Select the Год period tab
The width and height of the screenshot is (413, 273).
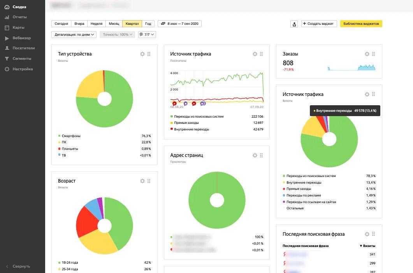coord(148,24)
